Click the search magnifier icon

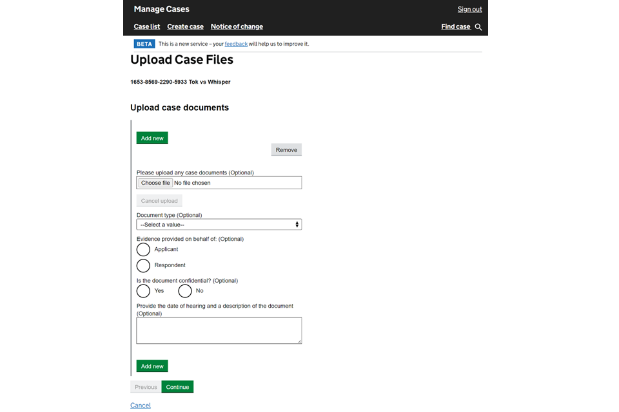coord(478,27)
